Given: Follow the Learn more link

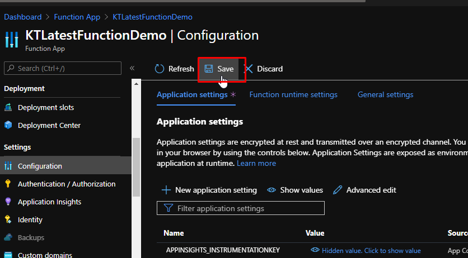Looking at the screenshot, I should point(256,163).
